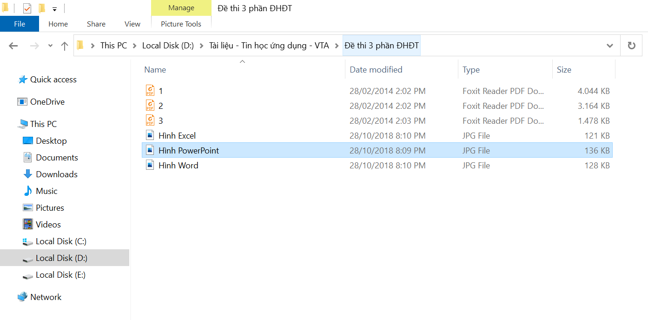Viewport: 648px width, 320px height.
Task: Switch to the View ribbon tab
Action: [132, 24]
